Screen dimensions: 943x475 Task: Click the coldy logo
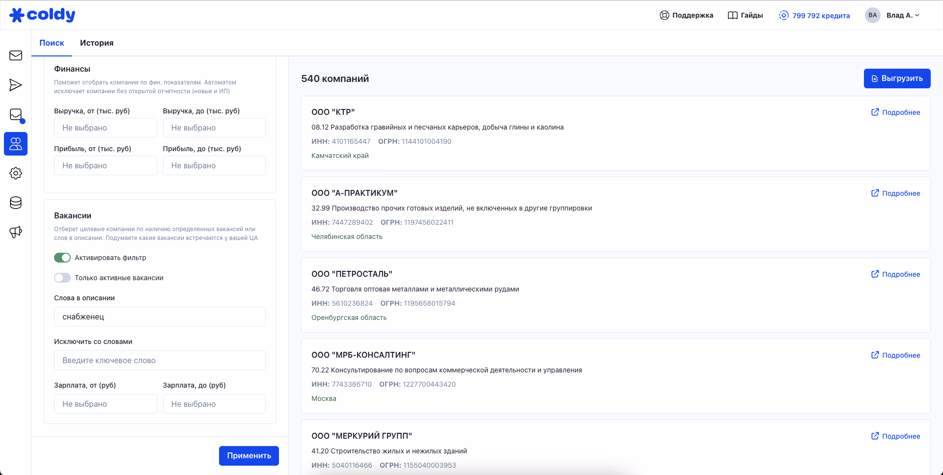point(43,15)
